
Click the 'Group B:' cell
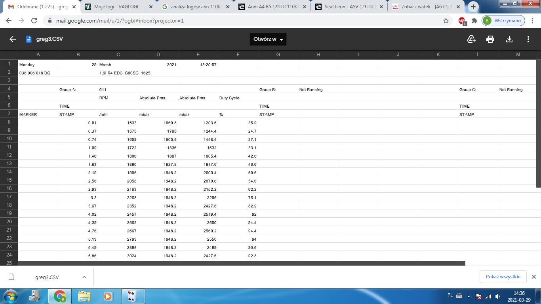tap(278, 89)
